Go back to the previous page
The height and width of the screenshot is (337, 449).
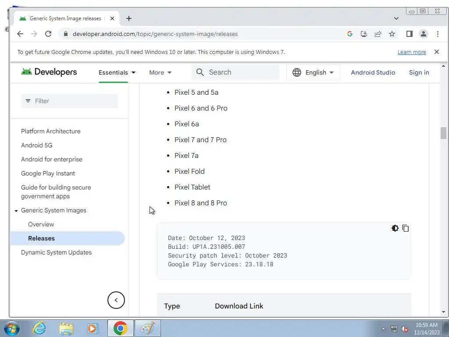click(x=20, y=34)
